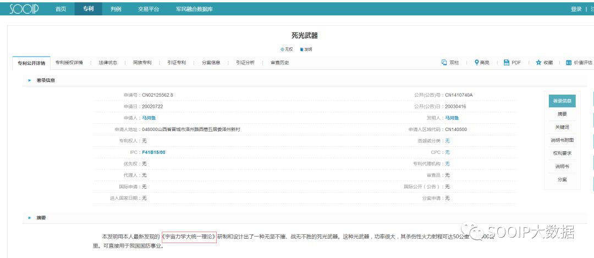Click applicant link 马河鱼

tap(149, 118)
